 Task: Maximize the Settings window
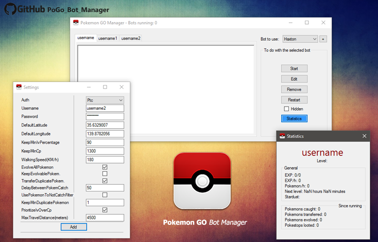[105, 88]
